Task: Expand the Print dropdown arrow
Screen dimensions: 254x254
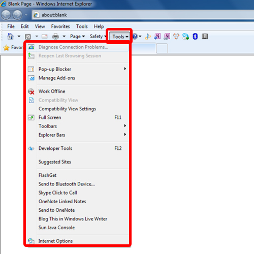Action: coord(64,36)
